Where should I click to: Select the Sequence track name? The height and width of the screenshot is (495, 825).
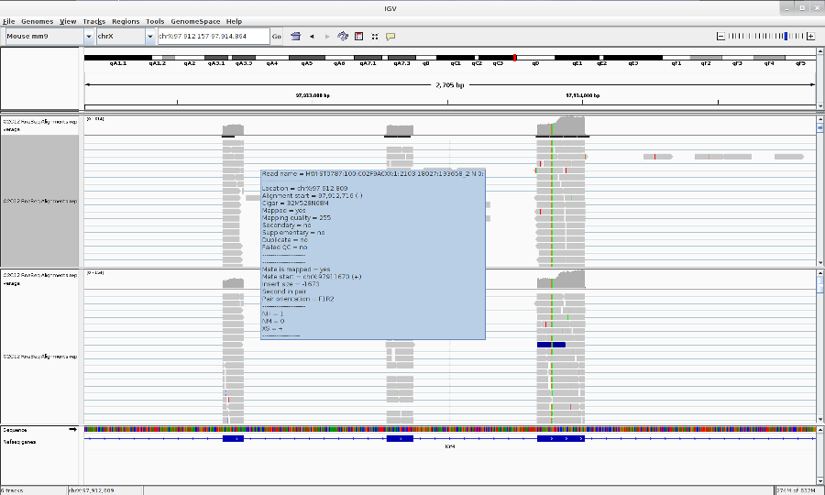(16, 430)
